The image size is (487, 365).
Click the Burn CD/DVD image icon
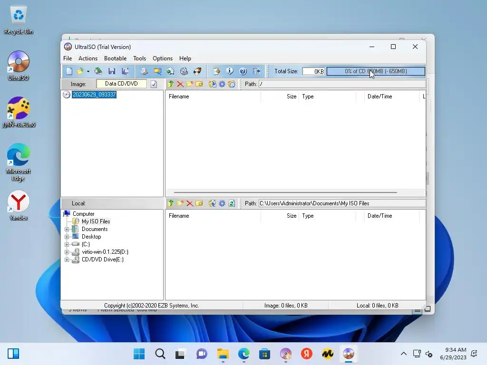coord(197,71)
